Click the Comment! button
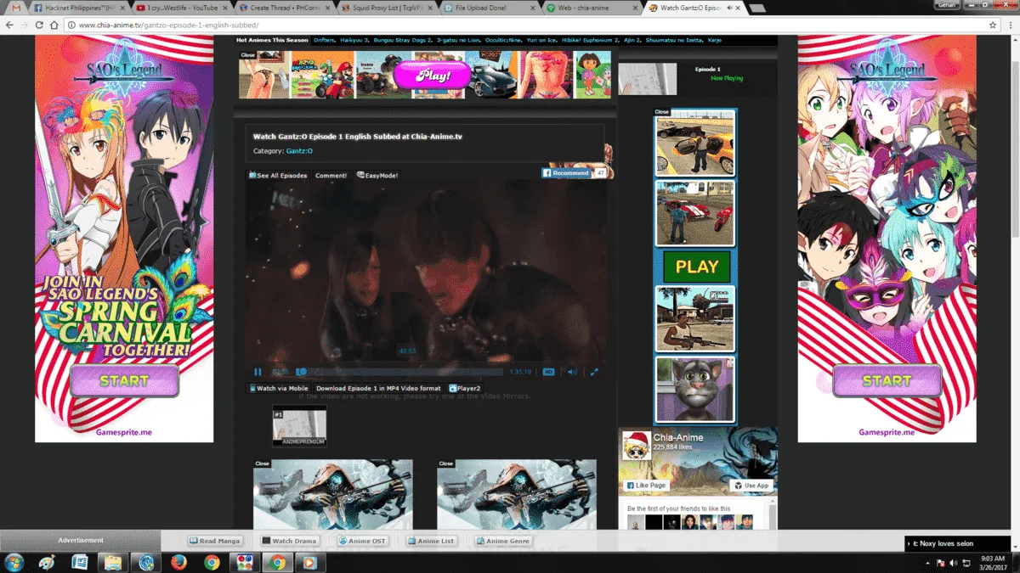Viewport: 1020px width, 573px height. click(331, 176)
